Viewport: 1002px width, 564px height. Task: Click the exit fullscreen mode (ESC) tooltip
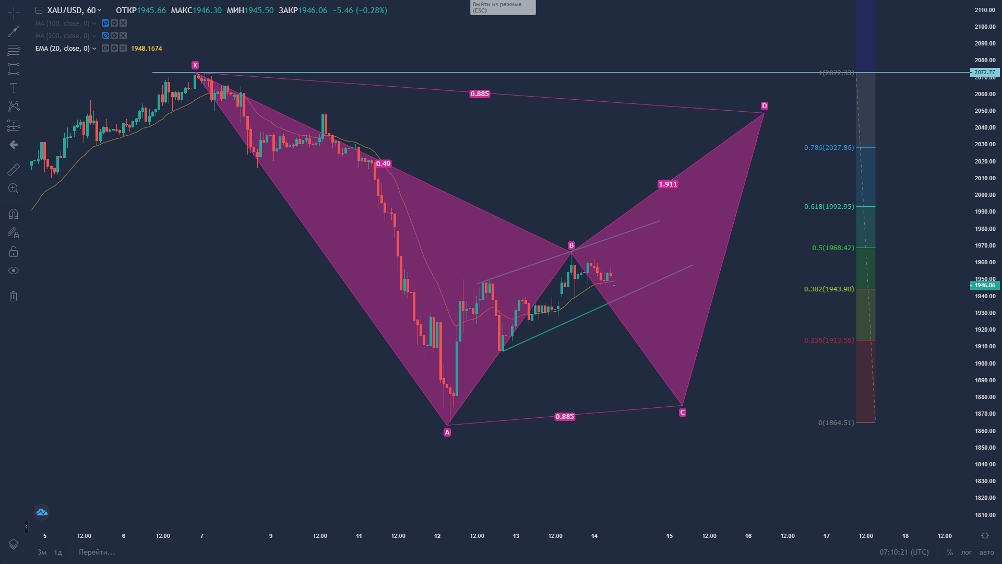click(x=503, y=7)
